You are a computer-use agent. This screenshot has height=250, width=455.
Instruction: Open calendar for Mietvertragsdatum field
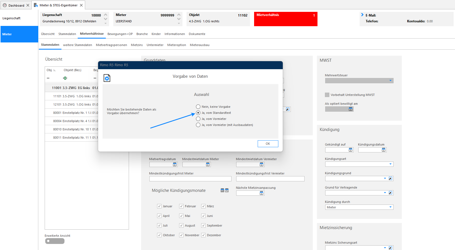click(175, 164)
